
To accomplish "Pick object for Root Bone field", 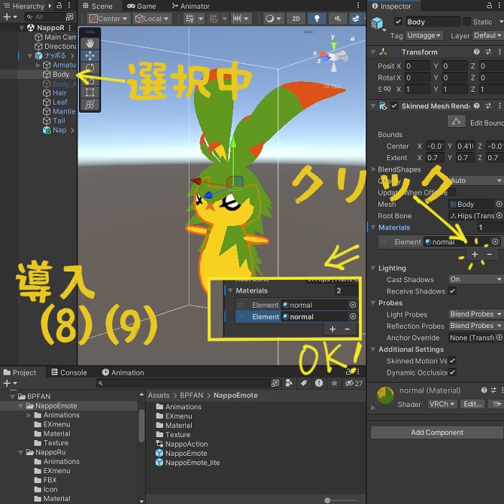I will point(499,215).
